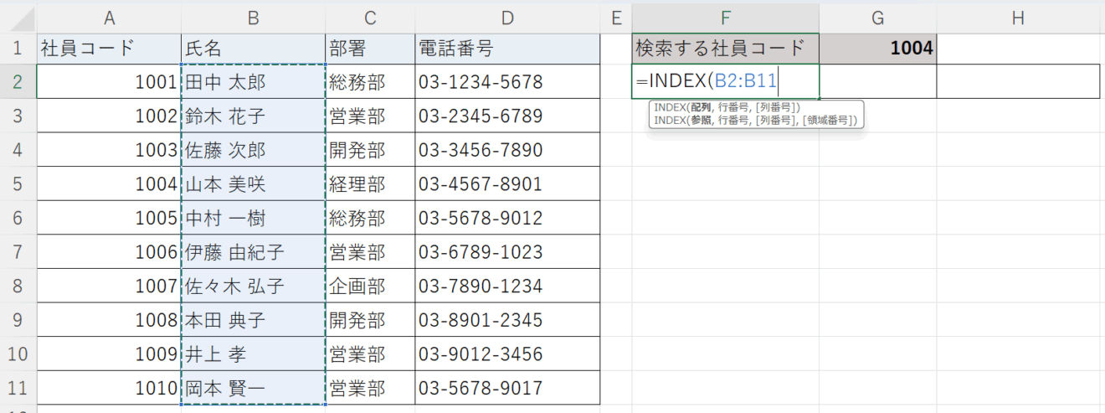Select phone number 03-9012-3456
This screenshot has width=1105, height=413.
pos(506,354)
